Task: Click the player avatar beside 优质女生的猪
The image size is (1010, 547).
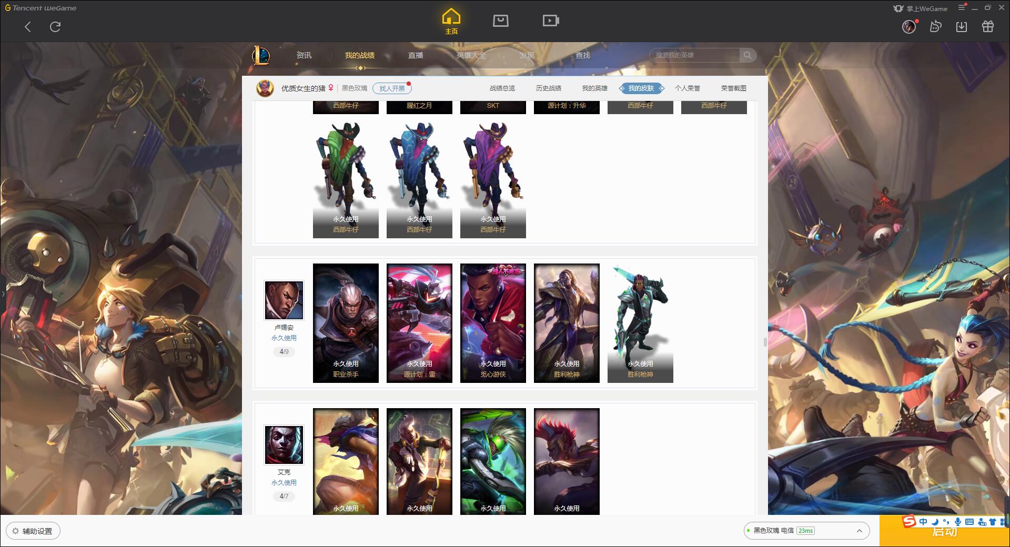Action: click(x=265, y=88)
